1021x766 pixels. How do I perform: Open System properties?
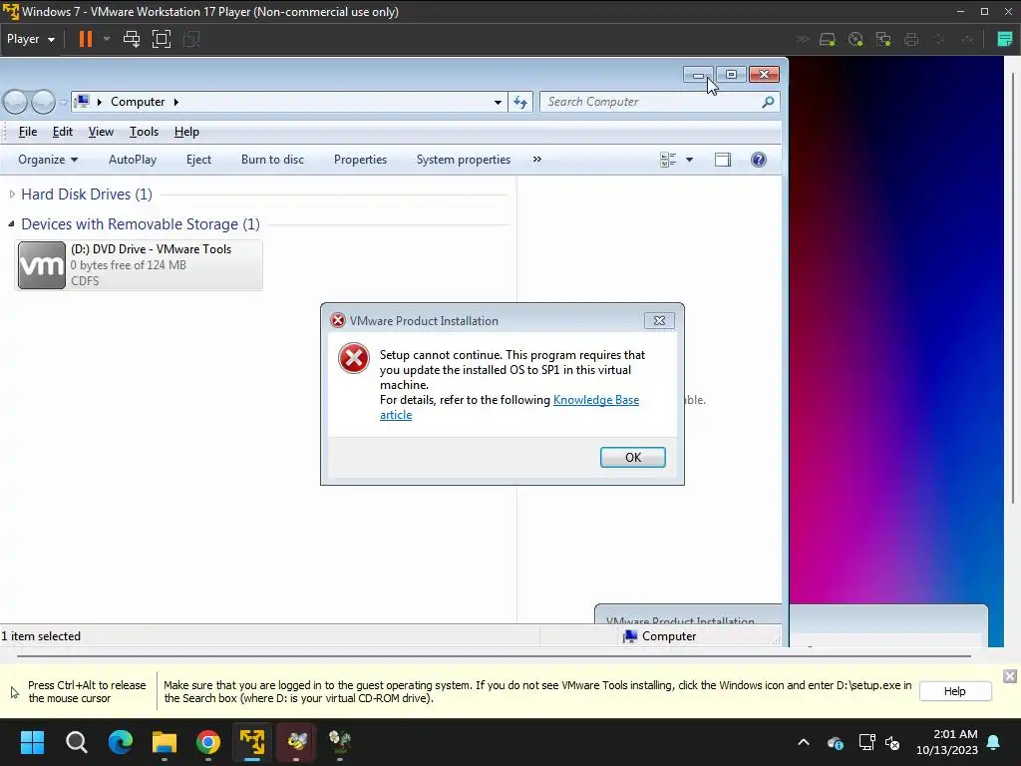click(x=463, y=160)
